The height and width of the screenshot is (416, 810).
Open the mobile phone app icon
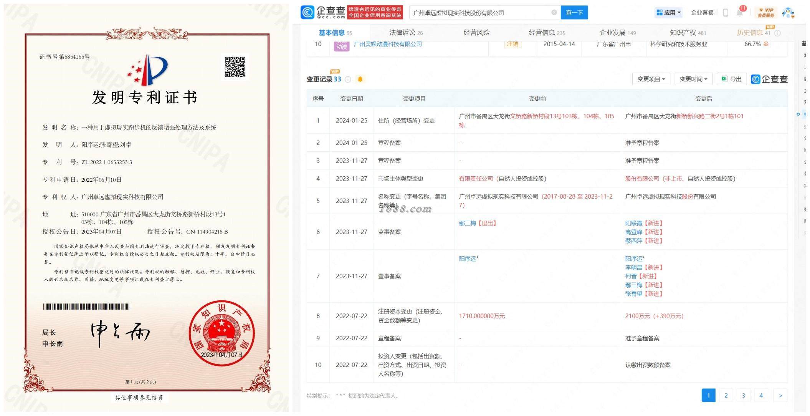tap(725, 13)
